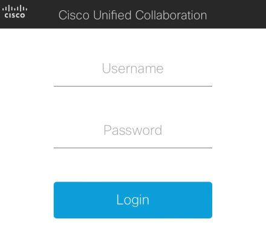The height and width of the screenshot is (242, 266).
Task: Click the word 'Unified' in the header title
Action: pyautogui.click(x=112, y=15)
